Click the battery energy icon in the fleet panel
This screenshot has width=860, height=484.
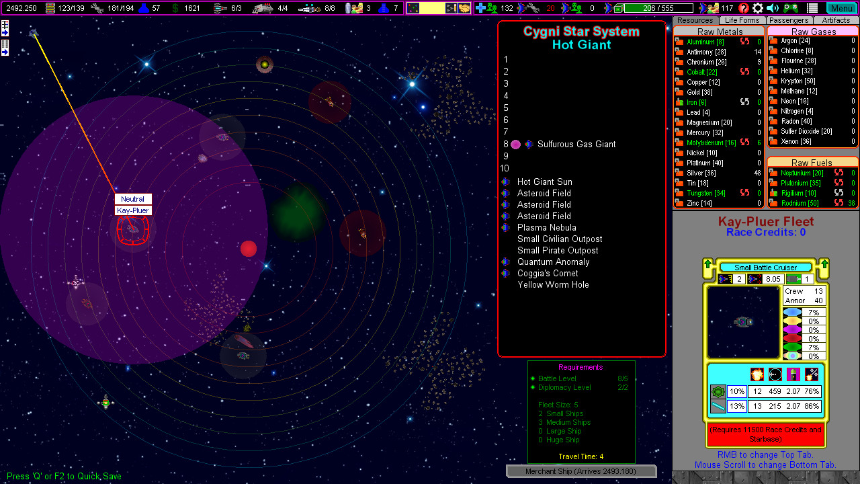tap(793, 374)
